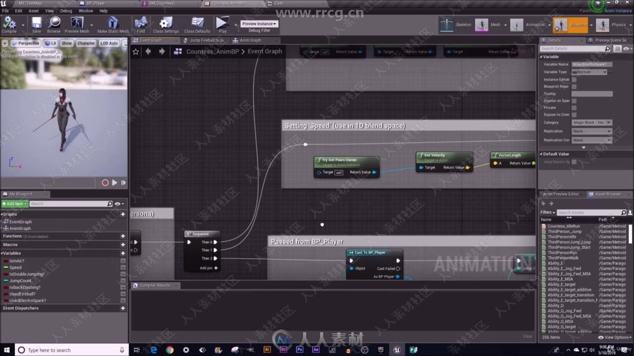
Task: Open Illustrator from the taskbar
Action: 267,350
